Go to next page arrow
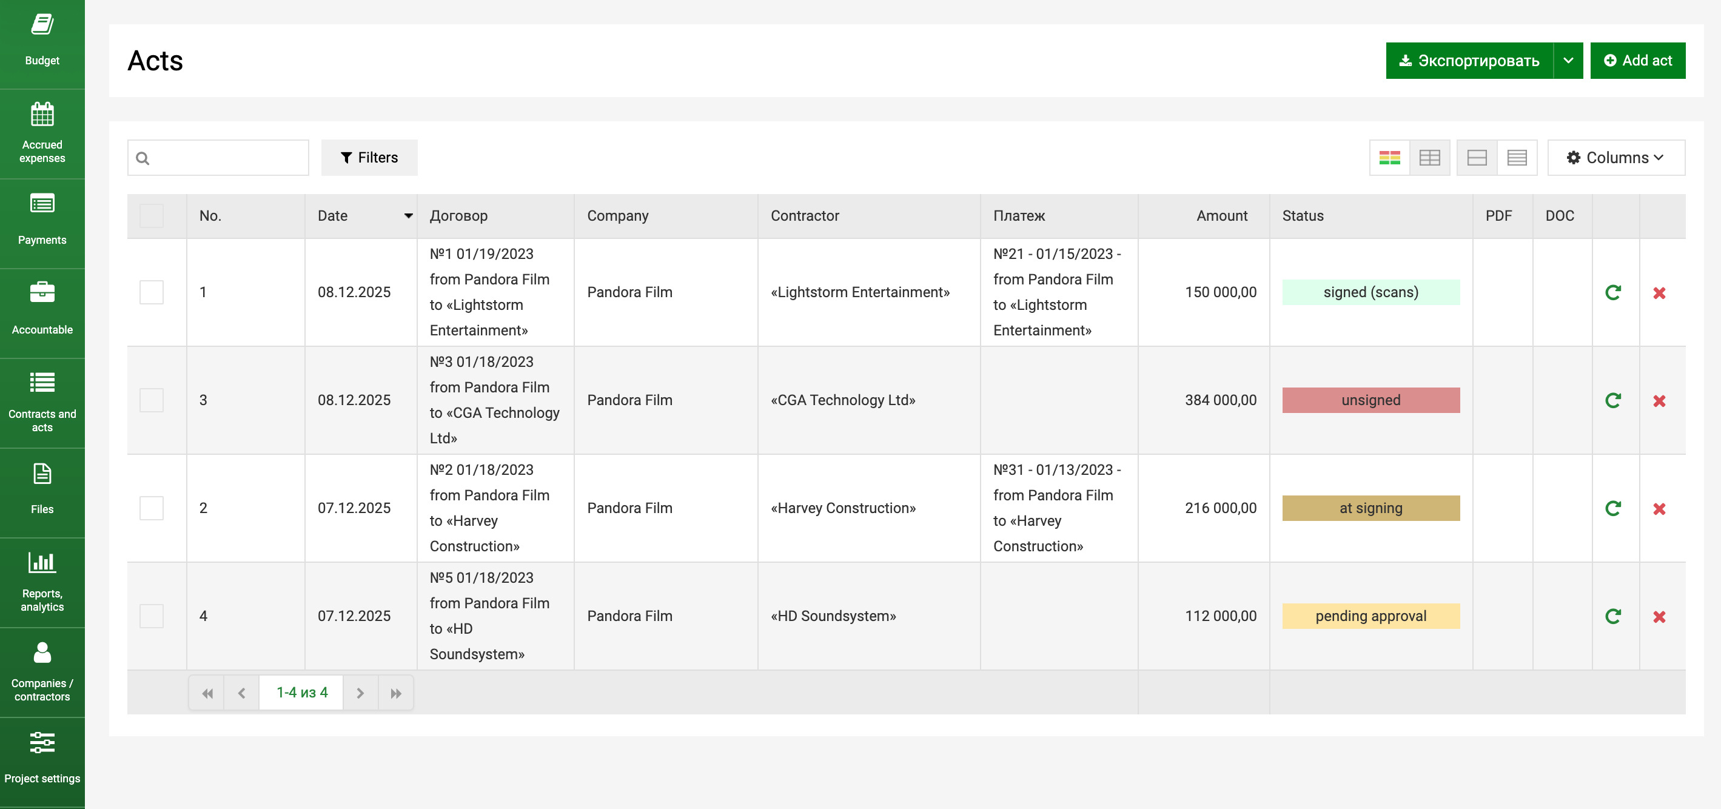Image resolution: width=1721 pixels, height=809 pixels. coord(360,693)
